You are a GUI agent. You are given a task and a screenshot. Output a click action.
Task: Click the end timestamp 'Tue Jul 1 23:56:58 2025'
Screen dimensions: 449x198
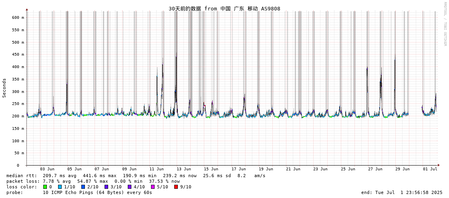click(x=408, y=192)
